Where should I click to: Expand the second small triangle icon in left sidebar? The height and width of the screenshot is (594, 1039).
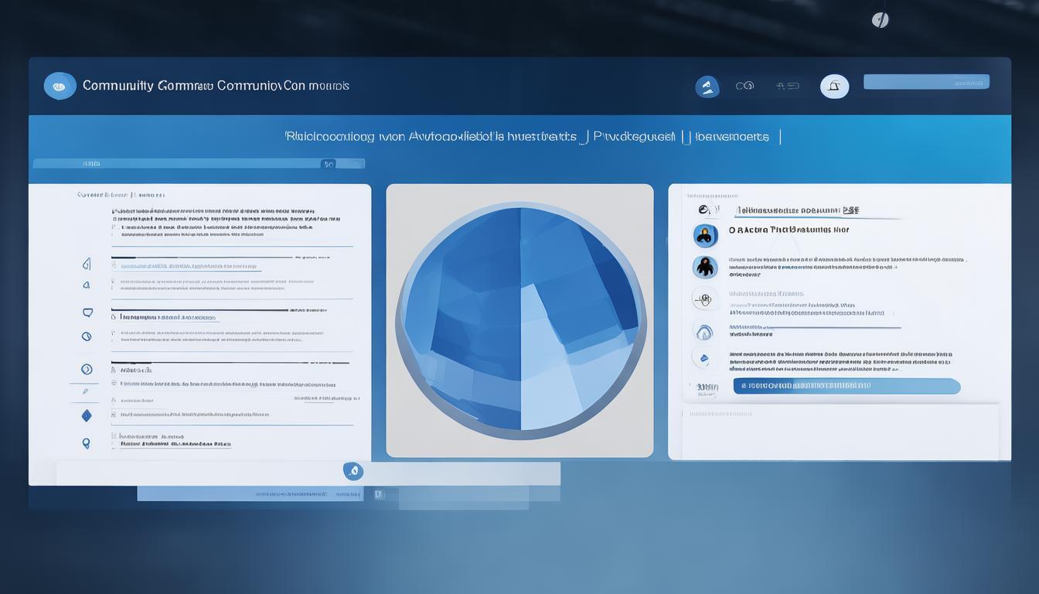(87, 285)
